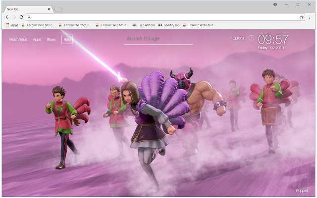Open the Apps menu on the page

click(x=37, y=40)
